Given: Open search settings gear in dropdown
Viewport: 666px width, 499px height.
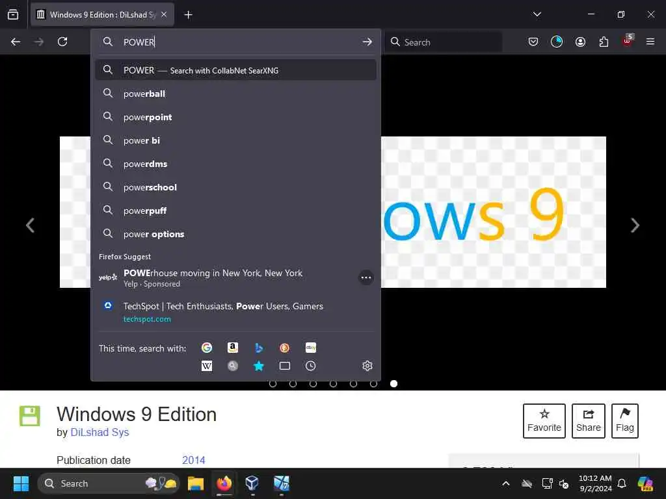Looking at the screenshot, I should click(x=367, y=366).
